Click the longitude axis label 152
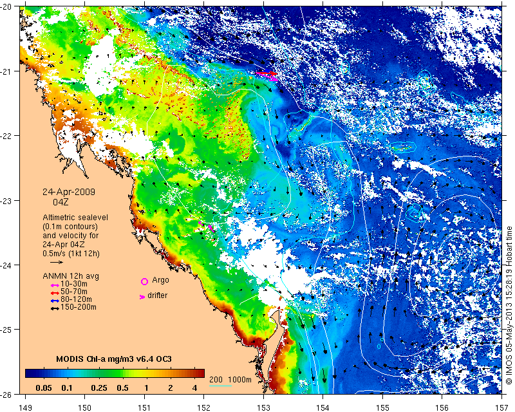This screenshot has width=515, height=412. tap(204, 407)
